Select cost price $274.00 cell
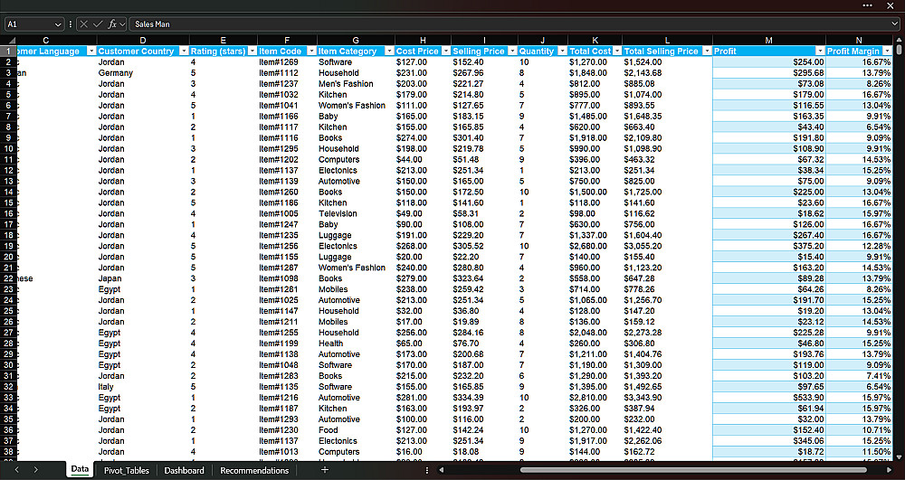The width and height of the screenshot is (905, 480). click(423, 138)
